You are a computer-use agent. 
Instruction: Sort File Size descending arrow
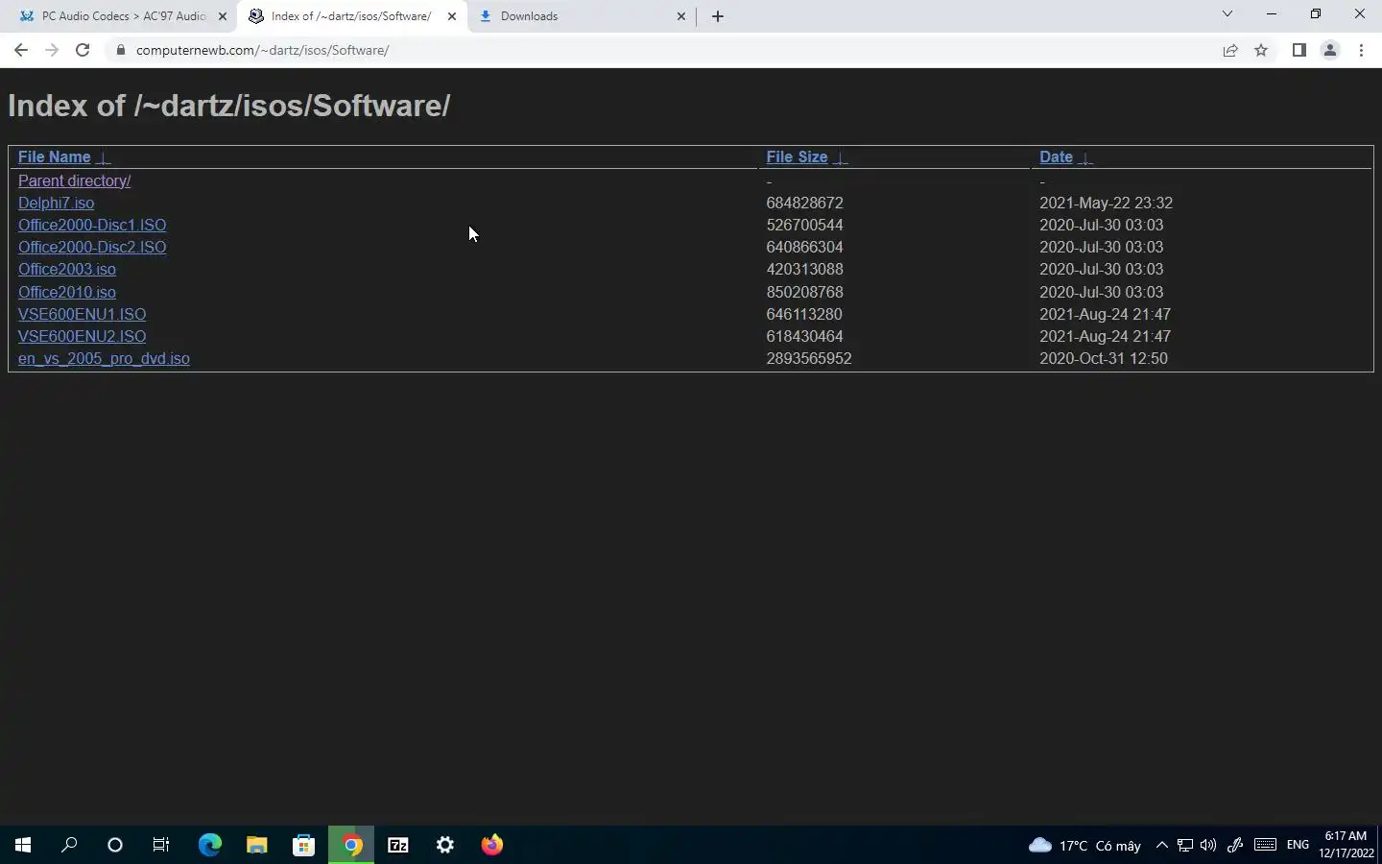tap(841, 157)
